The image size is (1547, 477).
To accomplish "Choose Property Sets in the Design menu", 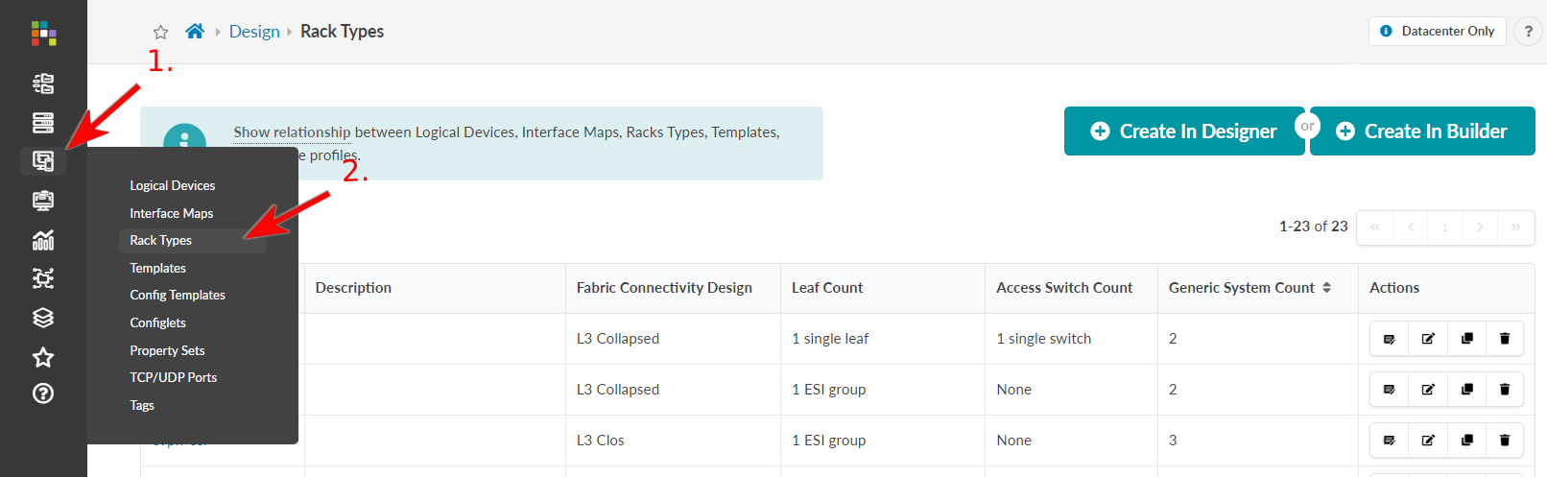I will (x=167, y=350).
